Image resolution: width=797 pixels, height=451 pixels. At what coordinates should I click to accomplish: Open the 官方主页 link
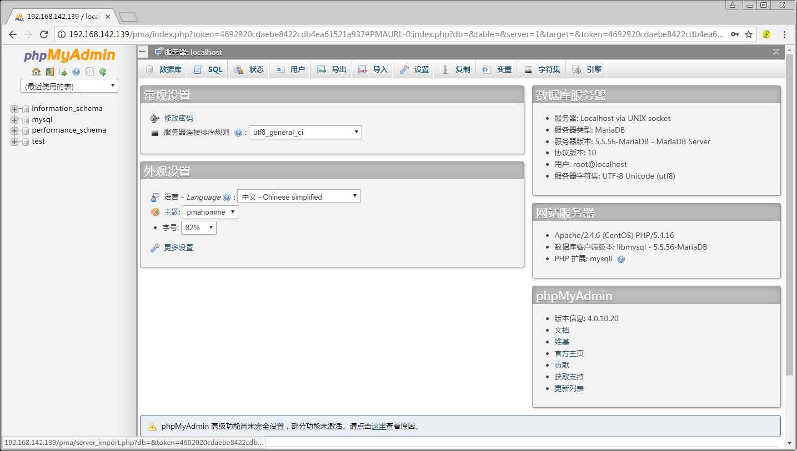click(x=569, y=353)
